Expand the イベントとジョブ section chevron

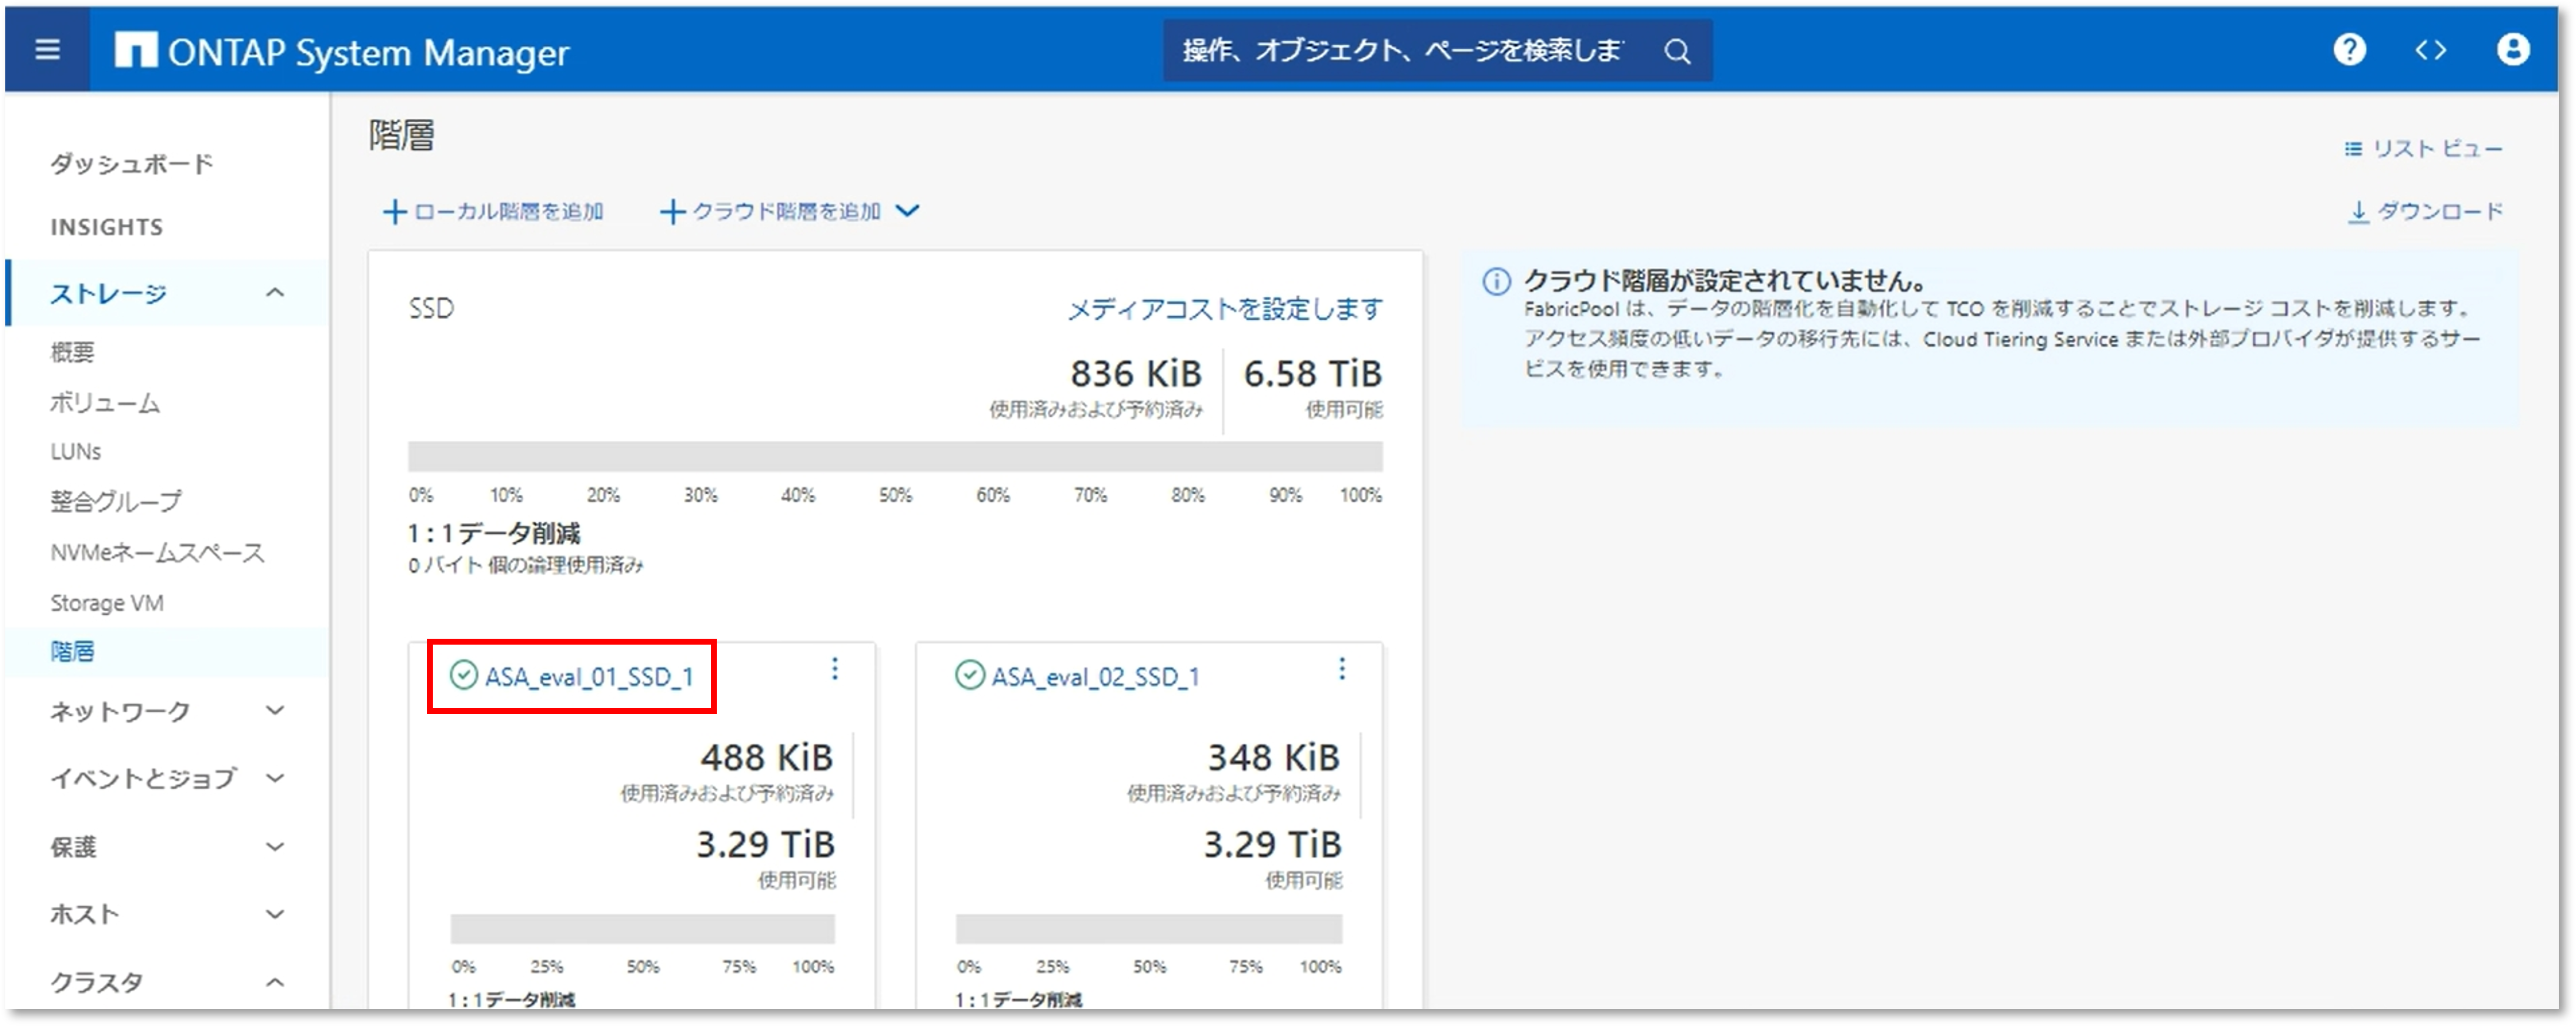tap(275, 778)
